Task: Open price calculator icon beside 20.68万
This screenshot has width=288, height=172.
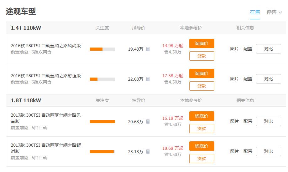Action: coord(148,122)
